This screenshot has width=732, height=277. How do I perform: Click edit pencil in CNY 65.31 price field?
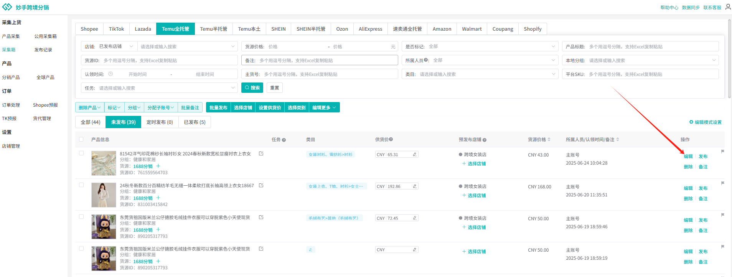(x=414, y=154)
